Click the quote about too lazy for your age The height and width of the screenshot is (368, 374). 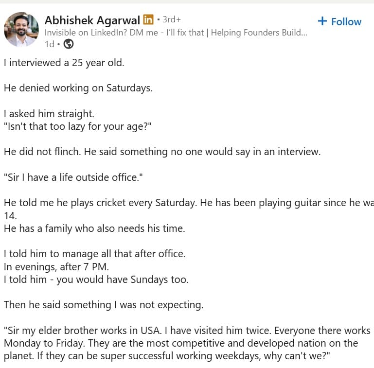coord(77,126)
